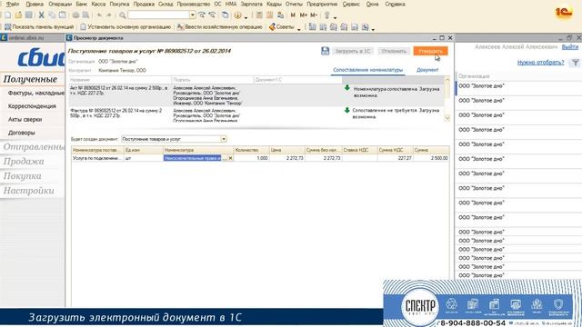The image size is (582, 327).
Task: Open the Советы toolbar item
Action: tap(282, 27)
